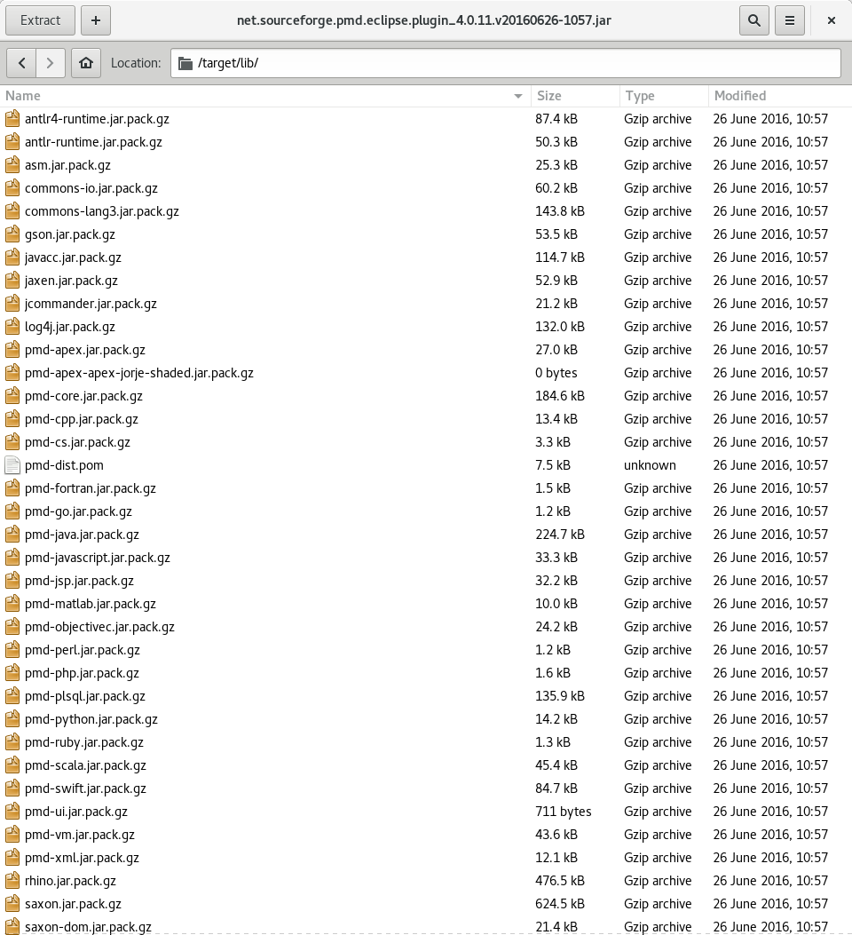Click the archive icon of log4j.jar.pack.gz

pyautogui.click(x=12, y=327)
